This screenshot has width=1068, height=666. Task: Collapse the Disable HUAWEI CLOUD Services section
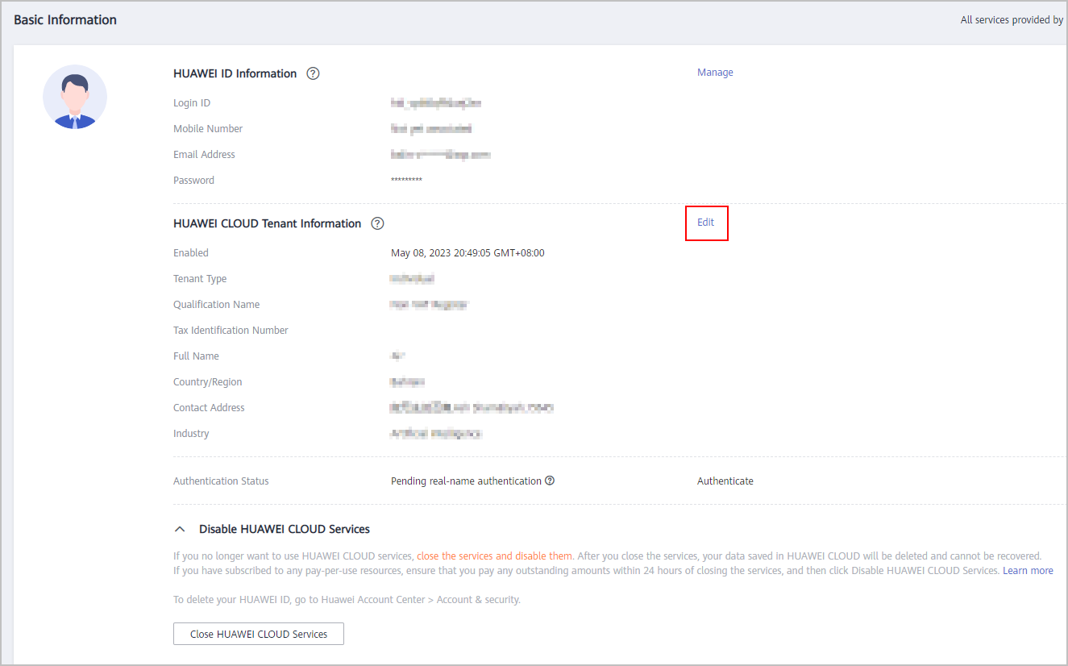point(180,530)
